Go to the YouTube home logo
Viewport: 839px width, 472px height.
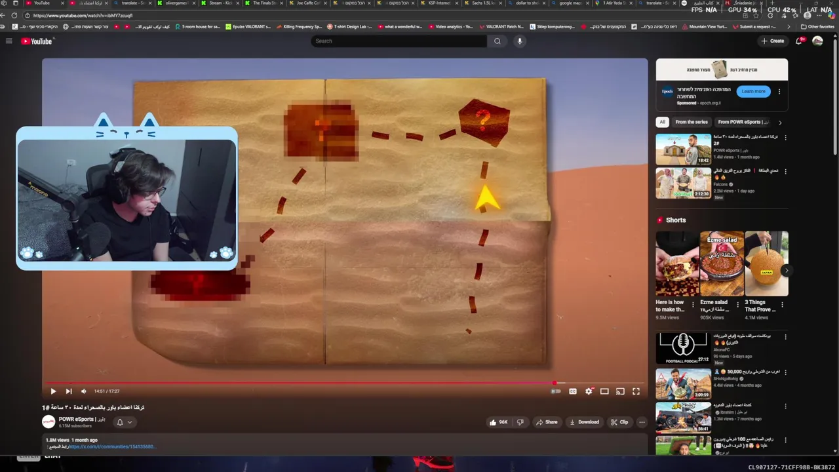(x=36, y=41)
